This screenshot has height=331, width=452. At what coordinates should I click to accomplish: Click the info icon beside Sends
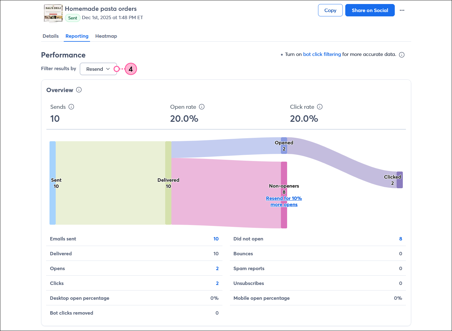pos(71,107)
